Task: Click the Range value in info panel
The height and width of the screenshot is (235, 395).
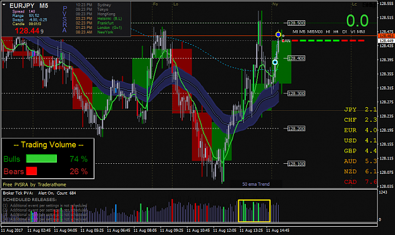Action: [x=34, y=16]
